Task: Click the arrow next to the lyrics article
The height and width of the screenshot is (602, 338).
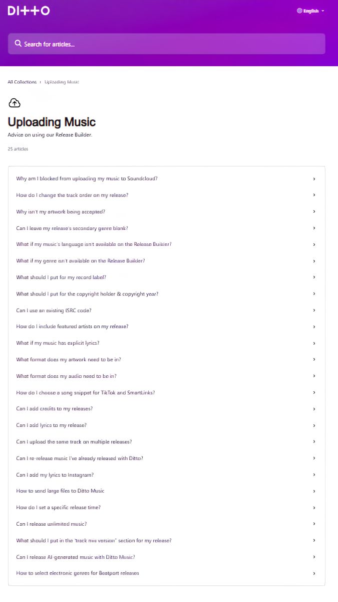Action: [314, 425]
